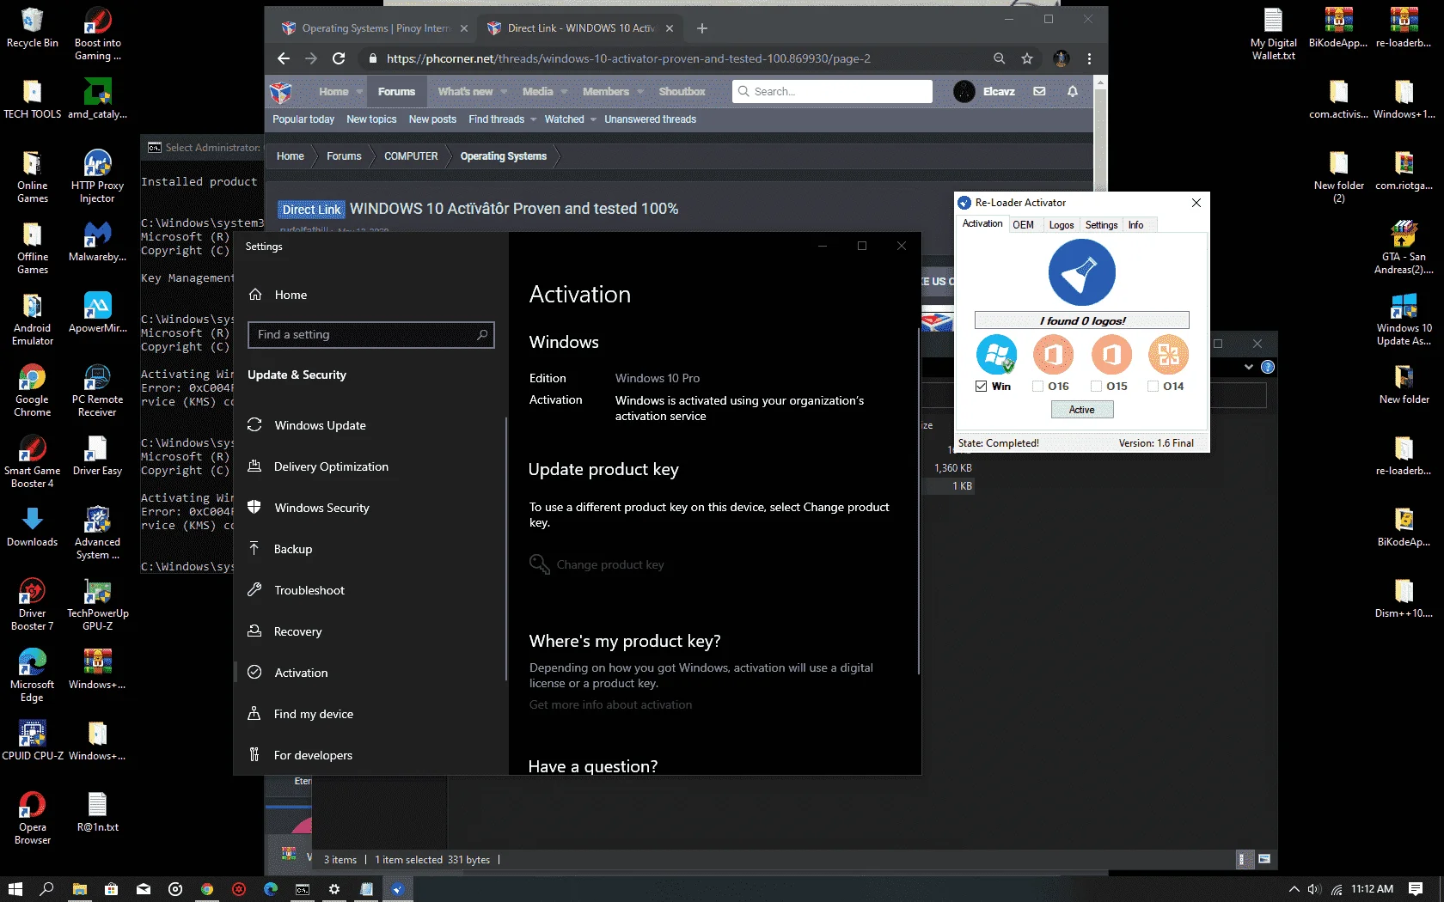This screenshot has width=1444, height=902.
Task: Click the search magnifier in Find a setting
Action: (x=482, y=334)
